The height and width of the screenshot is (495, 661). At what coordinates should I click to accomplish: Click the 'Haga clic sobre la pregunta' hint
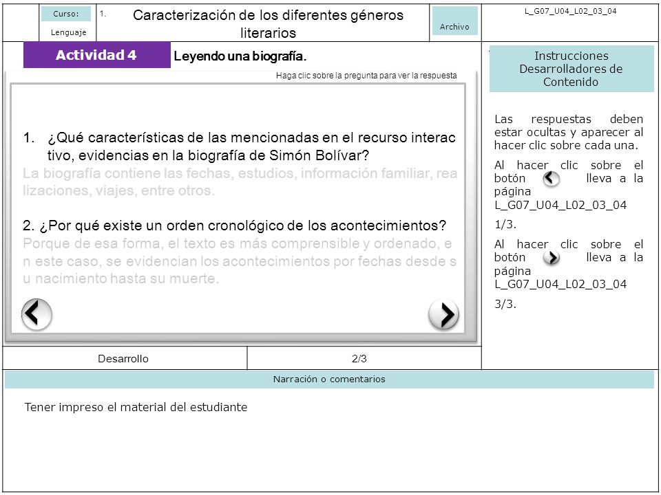366,76
